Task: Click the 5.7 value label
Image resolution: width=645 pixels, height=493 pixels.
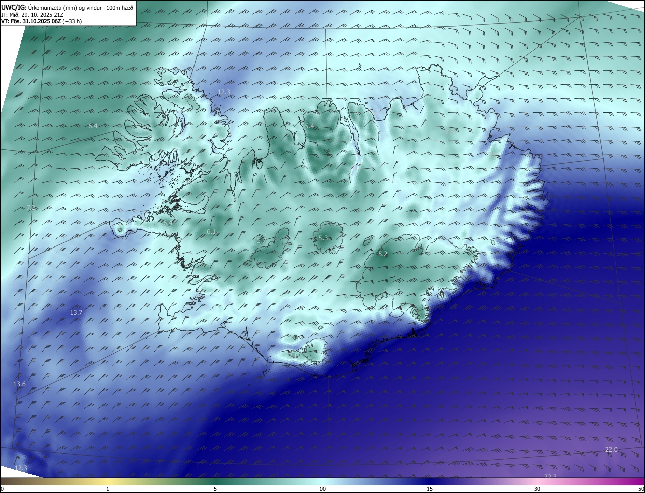Action: tap(262, 241)
